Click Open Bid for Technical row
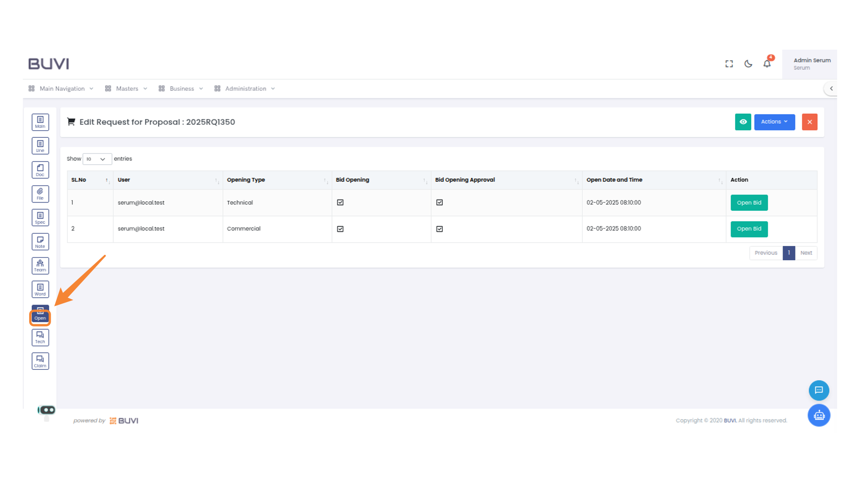860x483 pixels. (x=749, y=203)
